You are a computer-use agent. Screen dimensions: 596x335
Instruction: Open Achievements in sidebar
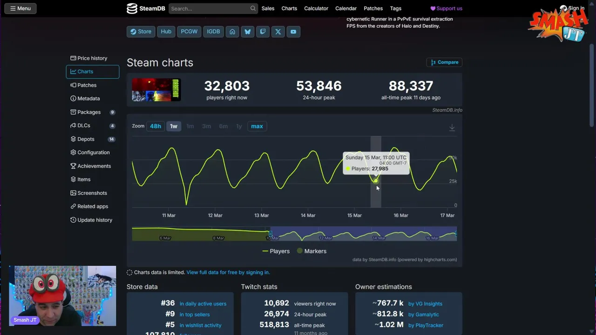point(93,166)
